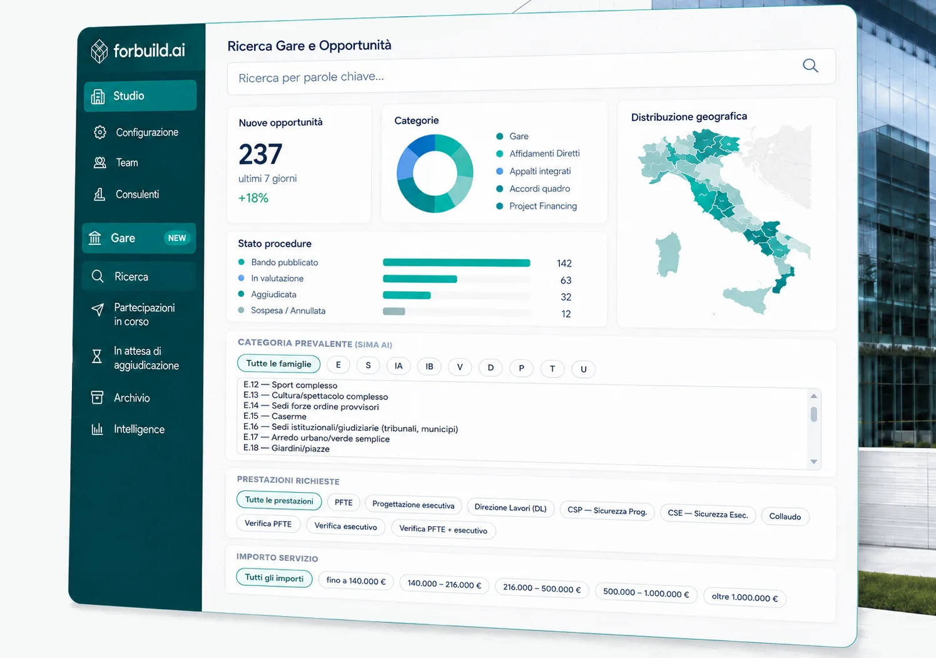Toggle the 'IB' category family chip
This screenshot has height=658, width=936.
tap(429, 366)
